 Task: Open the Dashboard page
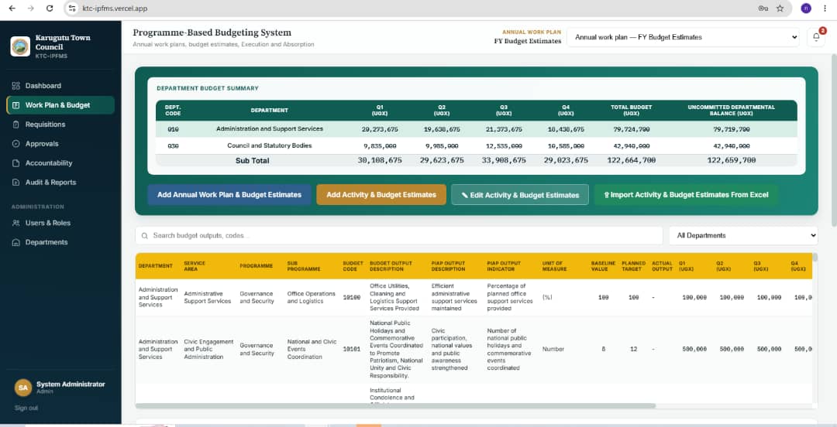pyautogui.click(x=43, y=86)
